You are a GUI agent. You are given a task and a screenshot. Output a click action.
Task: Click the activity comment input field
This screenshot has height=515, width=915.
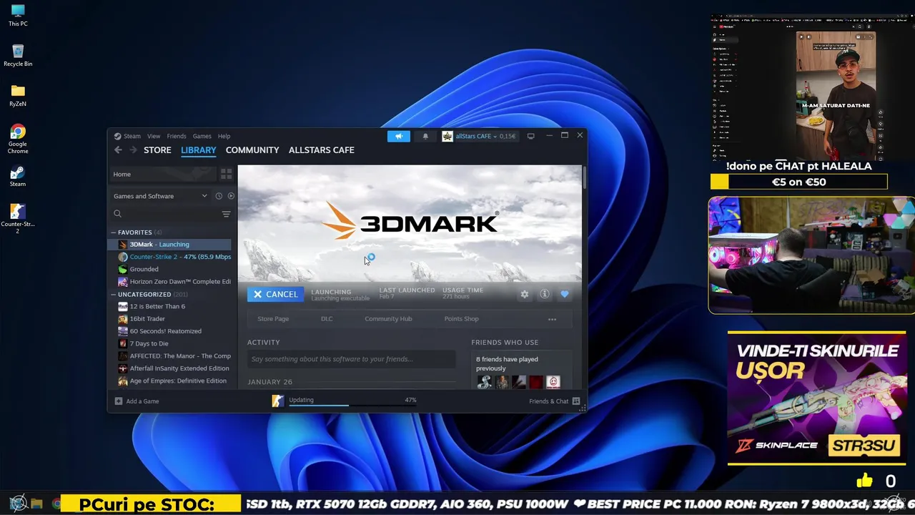[x=351, y=359]
